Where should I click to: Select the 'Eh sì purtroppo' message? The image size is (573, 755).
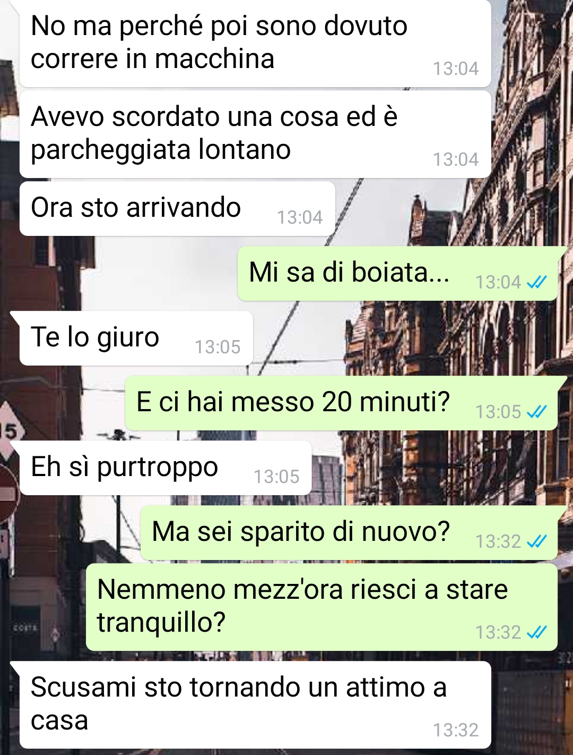click(x=166, y=468)
